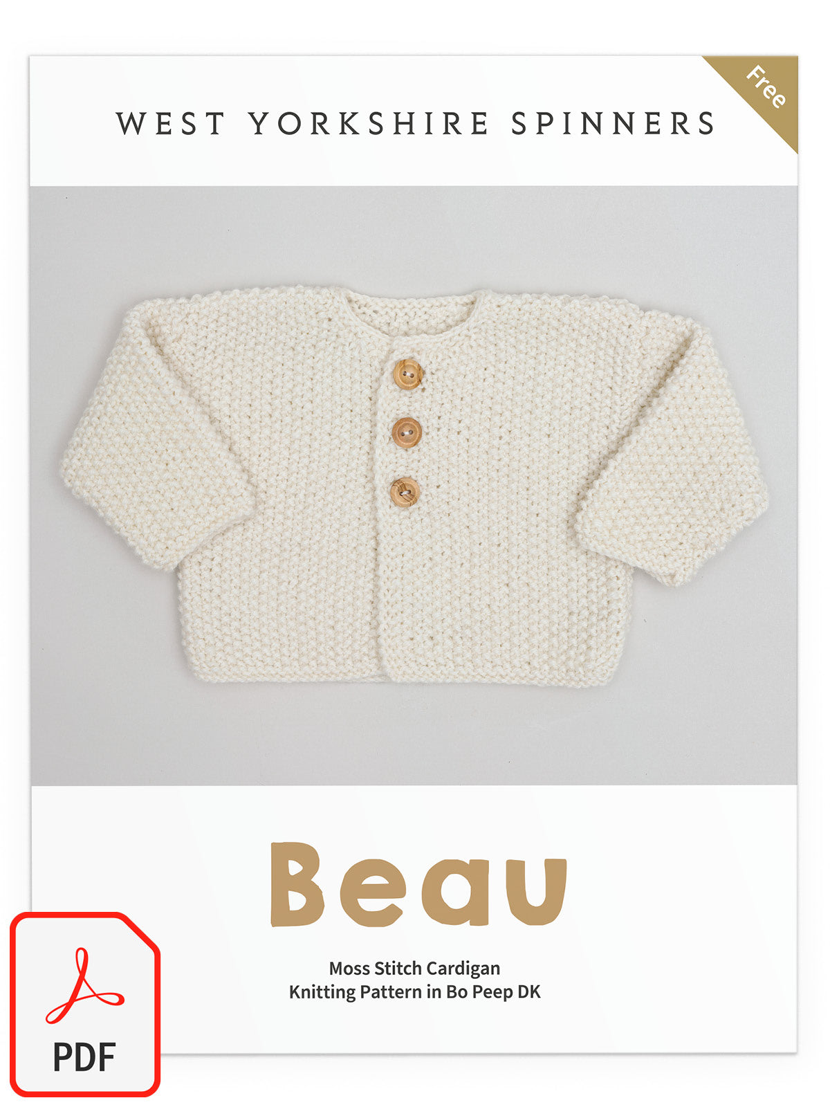Click the grey photo background area
The height and width of the screenshot is (1107, 830).
[x=415, y=733]
